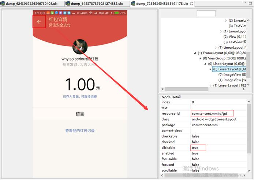Click the Node Detail vertical scroll up arrow
254x180 pixels.
point(249,102)
